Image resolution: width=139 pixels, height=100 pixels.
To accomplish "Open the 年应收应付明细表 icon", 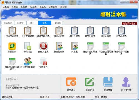I will (121, 46).
